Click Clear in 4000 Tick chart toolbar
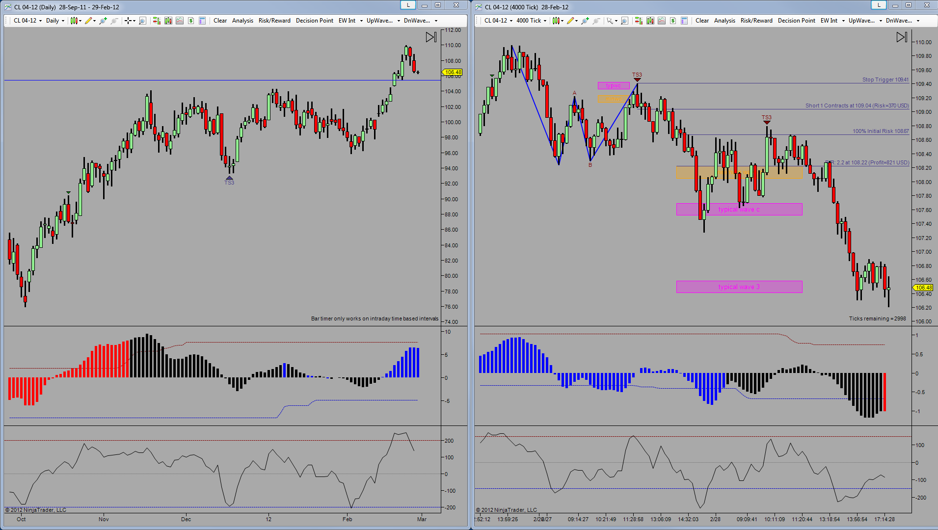Viewport: 938px width, 530px height. 702,21
